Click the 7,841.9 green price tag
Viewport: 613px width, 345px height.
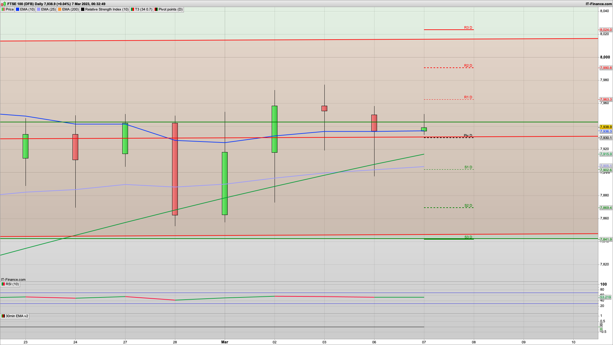[x=606, y=239]
